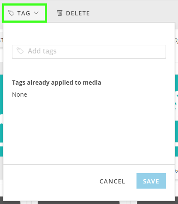Viewport: 178px width, 204px height.
Task: Click the tag icon beside TAG label
Action: point(11,13)
